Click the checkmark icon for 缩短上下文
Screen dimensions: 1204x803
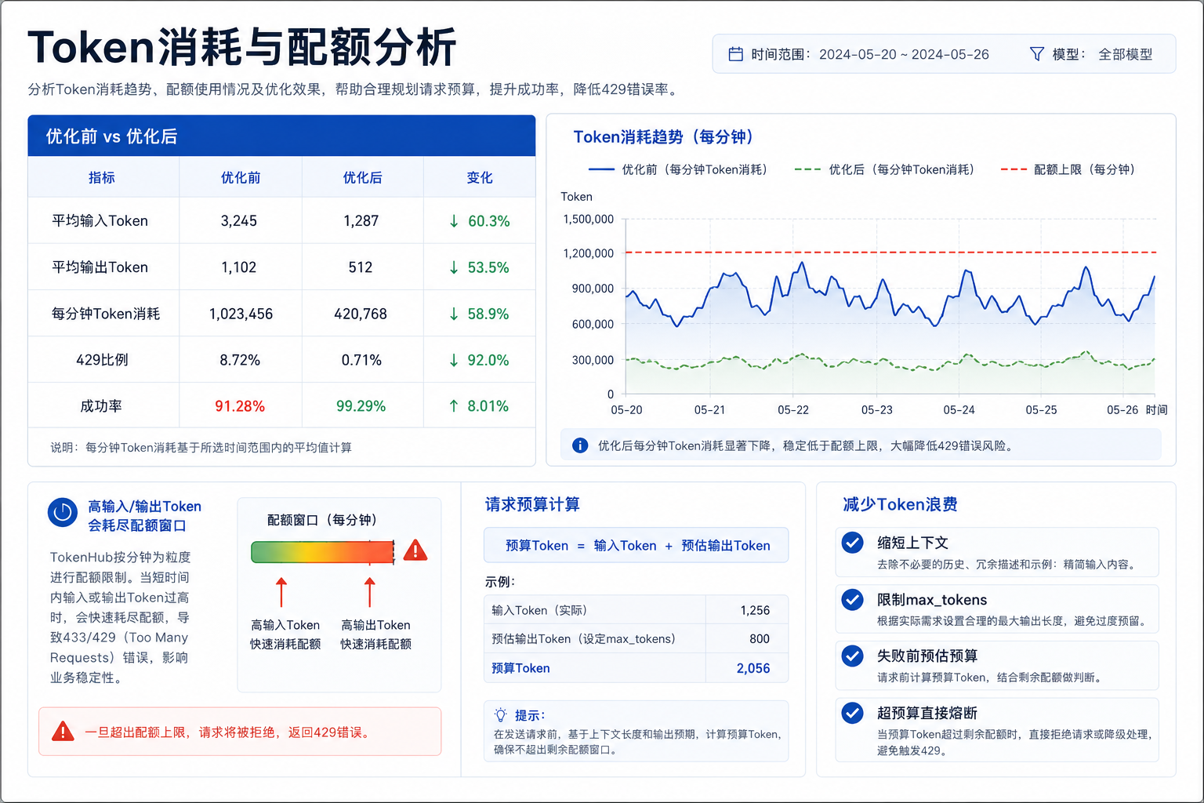[x=852, y=543]
